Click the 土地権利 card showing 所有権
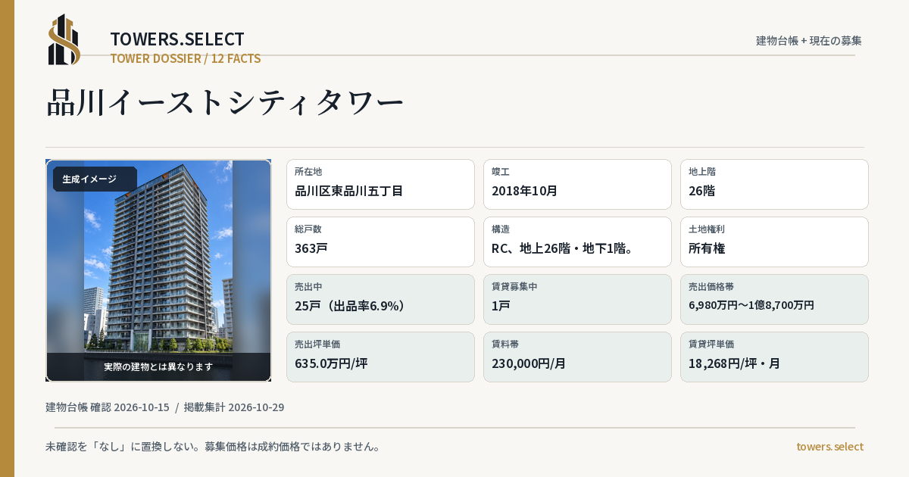The height and width of the screenshot is (477, 909). 774,242
